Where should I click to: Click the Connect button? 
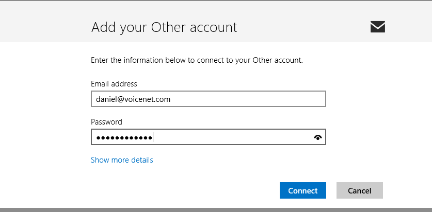[303, 190]
